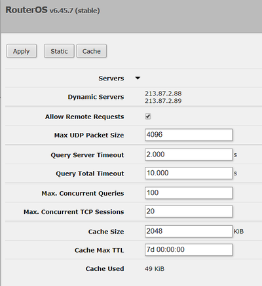The height and width of the screenshot is (286, 262).
Task: Click the RouterOS v6.45.7 title
Action: tap(52, 10)
